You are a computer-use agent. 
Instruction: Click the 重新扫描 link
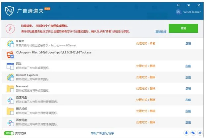161,31
